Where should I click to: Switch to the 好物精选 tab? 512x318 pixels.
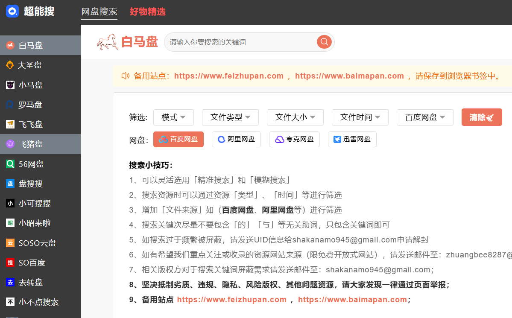coord(148,12)
